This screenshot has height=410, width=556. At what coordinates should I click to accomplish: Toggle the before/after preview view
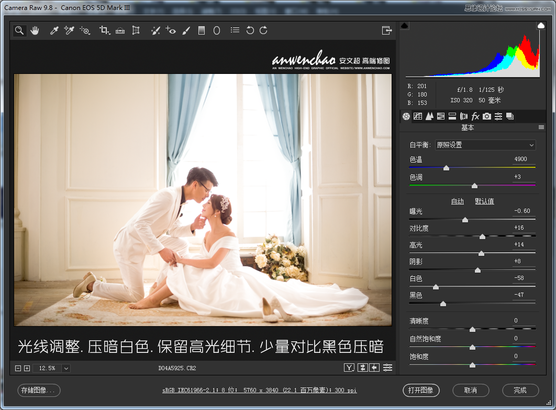click(x=349, y=368)
